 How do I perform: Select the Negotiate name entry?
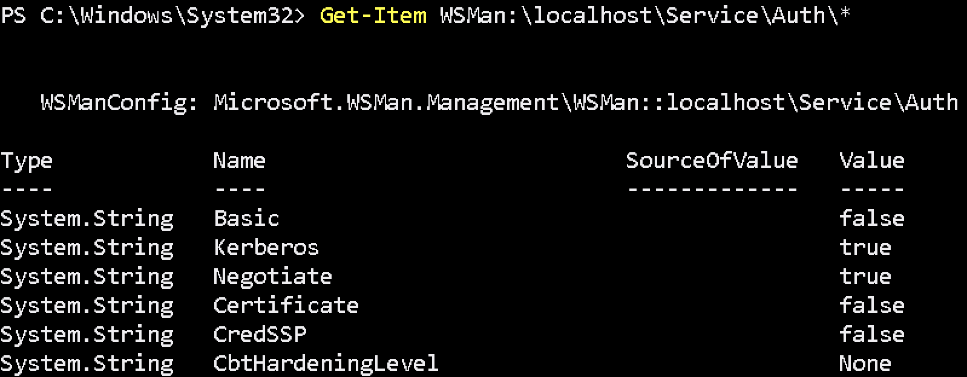coord(272,276)
